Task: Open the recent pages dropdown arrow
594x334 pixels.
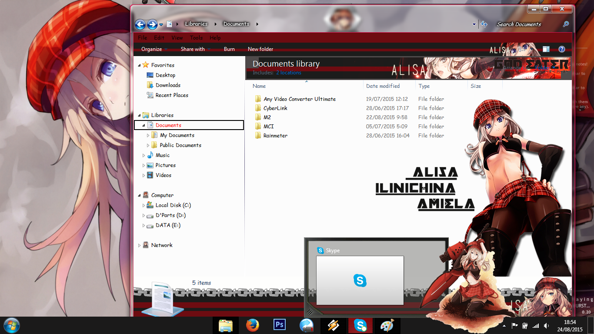Action: 161,25
